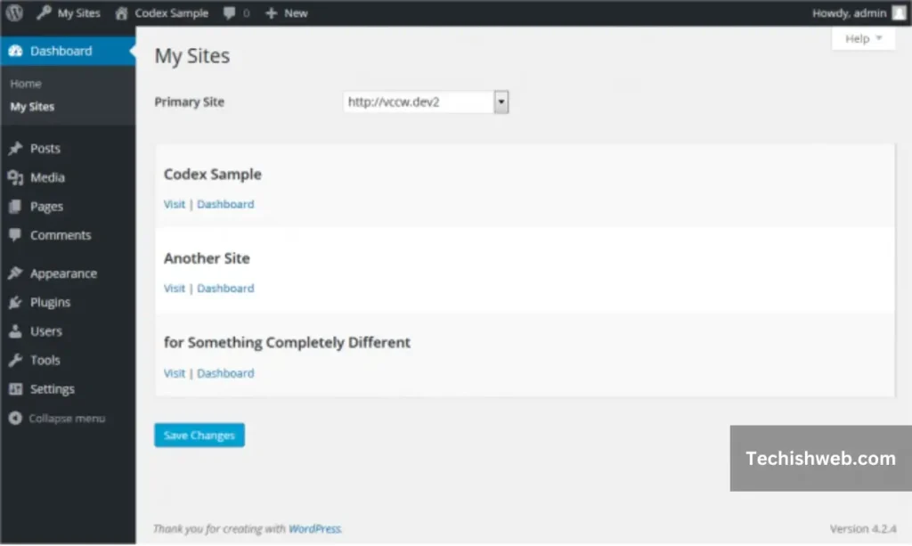
Task: Click the Primary Site label
Action: point(189,102)
